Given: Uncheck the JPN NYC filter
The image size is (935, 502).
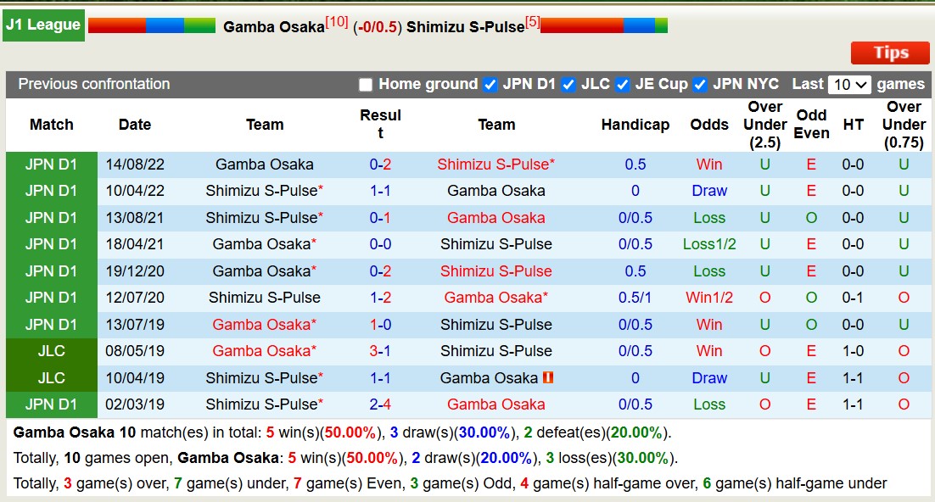Looking at the screenshot, I should pos(699,84).
